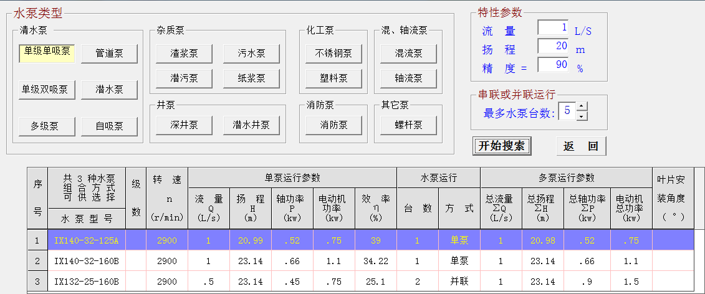Select pump model IX140-32-160B
The height and width of the screenshot is (294, 705).
[86, 261]
